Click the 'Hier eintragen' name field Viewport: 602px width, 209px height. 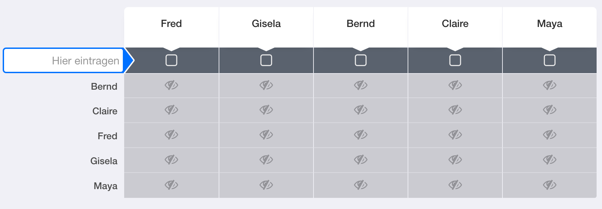(63, 61)
